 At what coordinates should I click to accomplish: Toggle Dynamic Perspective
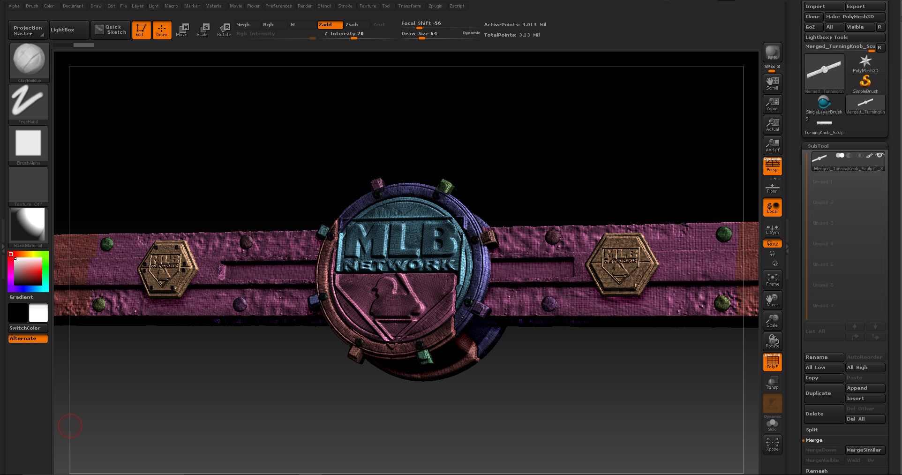click(772, 166)
